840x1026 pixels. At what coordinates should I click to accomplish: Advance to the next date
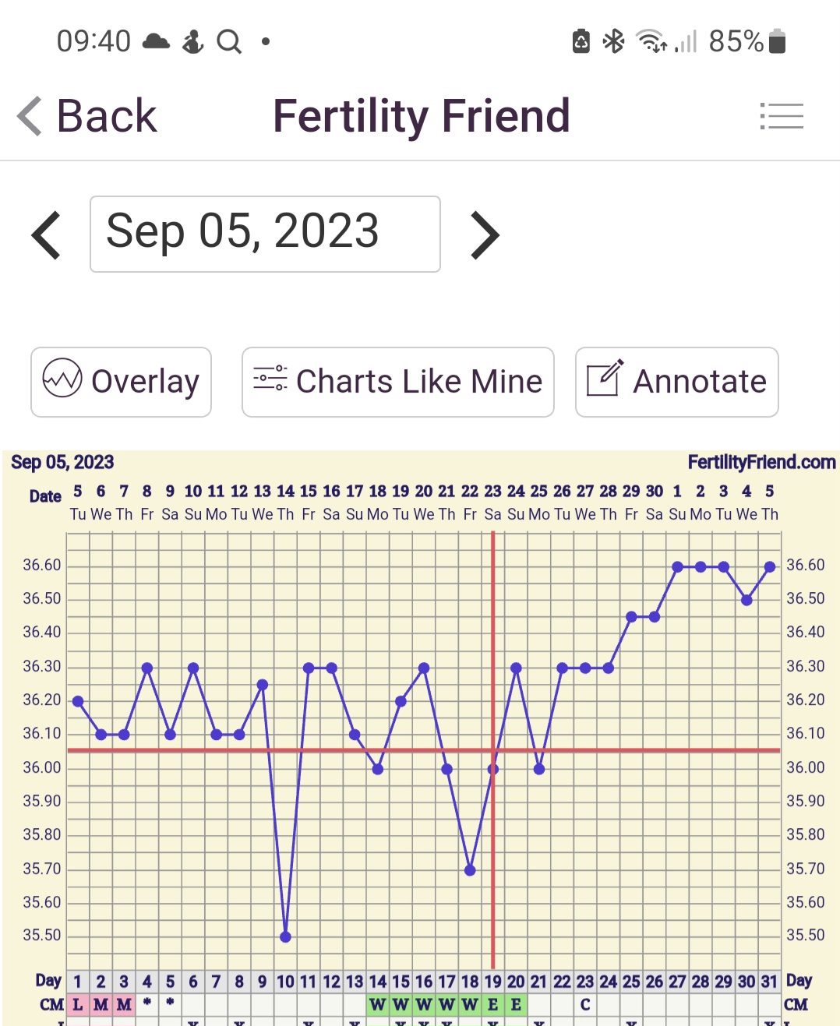click(x=485, y=234)
